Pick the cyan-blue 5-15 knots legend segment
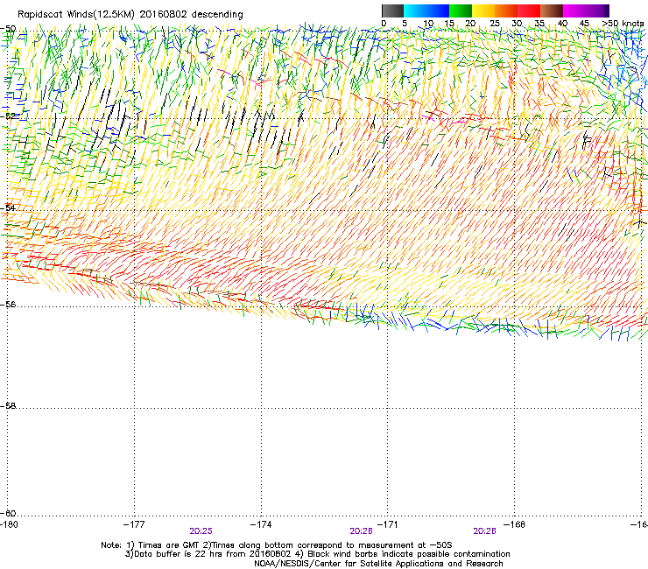 (x=426, y=11)
